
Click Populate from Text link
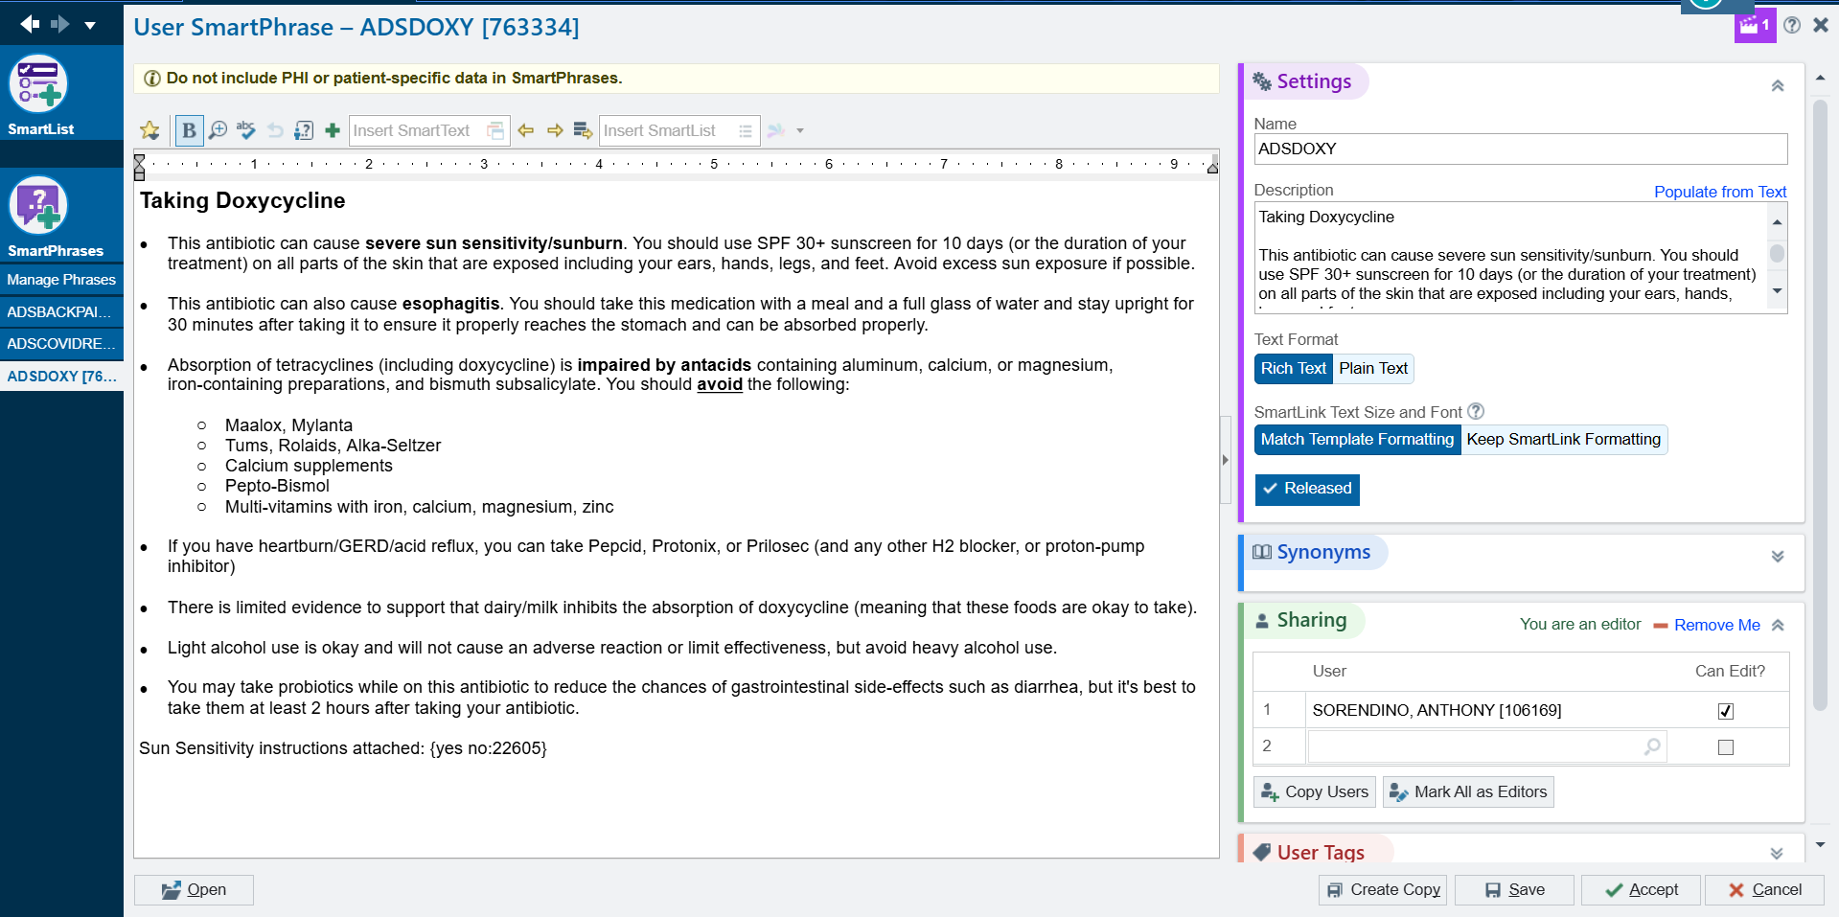[1720, 192]
